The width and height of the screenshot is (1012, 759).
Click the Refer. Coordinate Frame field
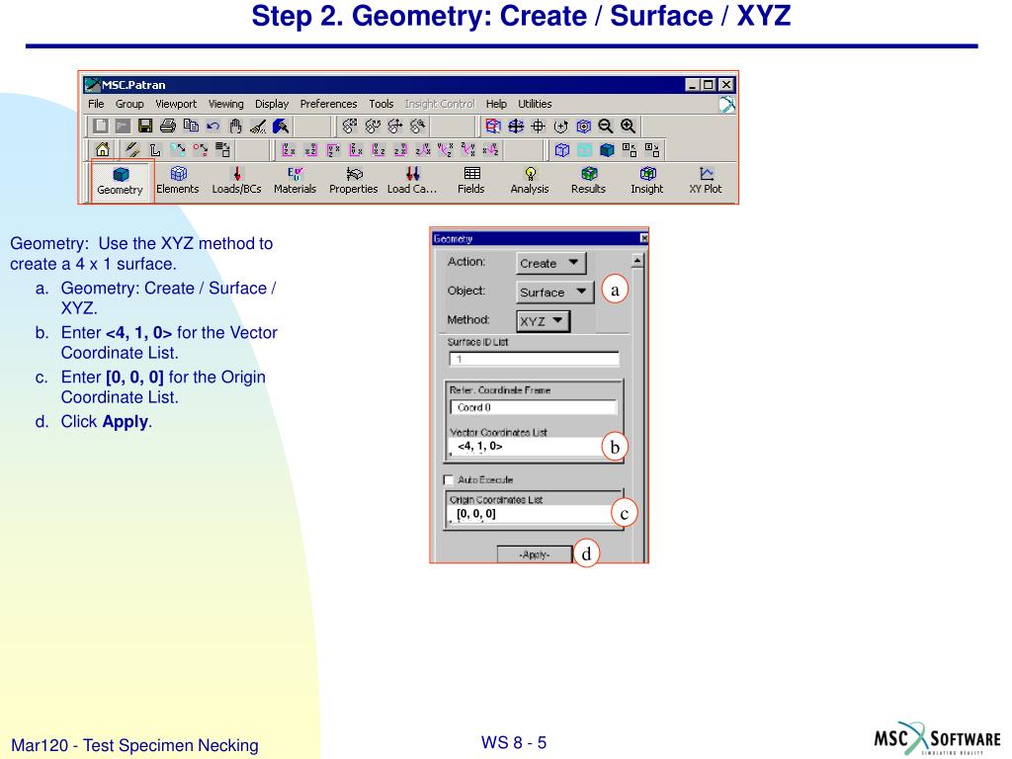tap(533, 407)
